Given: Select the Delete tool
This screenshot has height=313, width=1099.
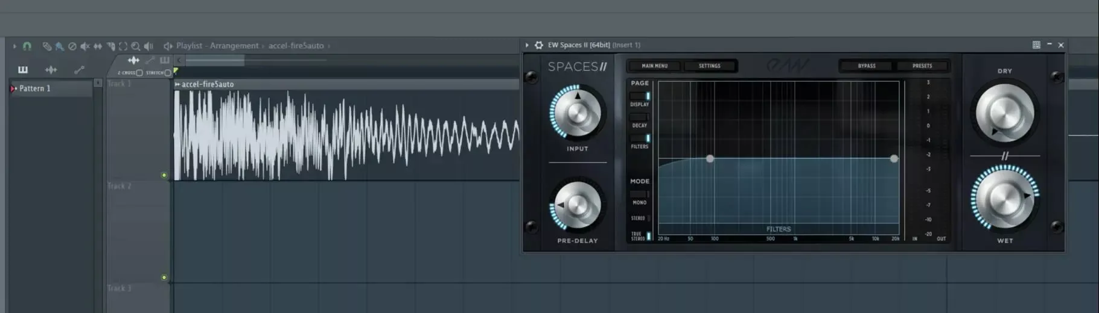Looking at the screenshot, I should tap(72, 46).
